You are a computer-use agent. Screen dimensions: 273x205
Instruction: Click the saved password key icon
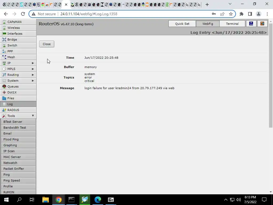214,14
